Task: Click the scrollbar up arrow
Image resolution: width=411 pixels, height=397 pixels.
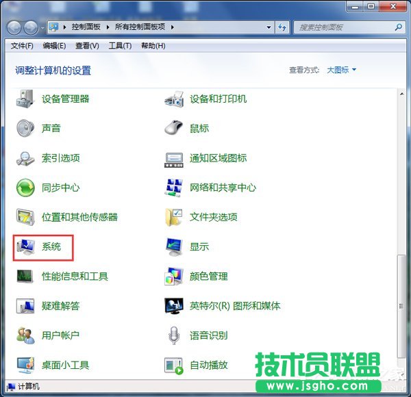Action: pos(401,94)
